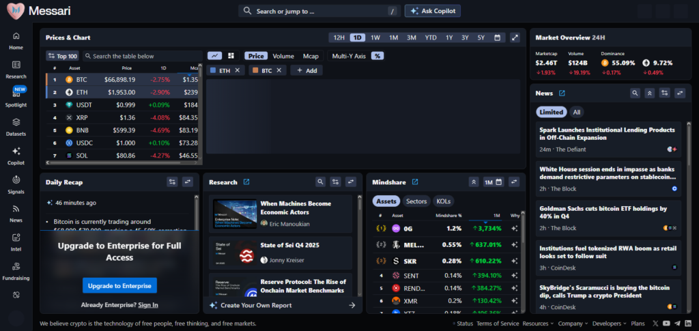Expand the Prices & Chart panel to fullscreen

(x=515, y=38)
